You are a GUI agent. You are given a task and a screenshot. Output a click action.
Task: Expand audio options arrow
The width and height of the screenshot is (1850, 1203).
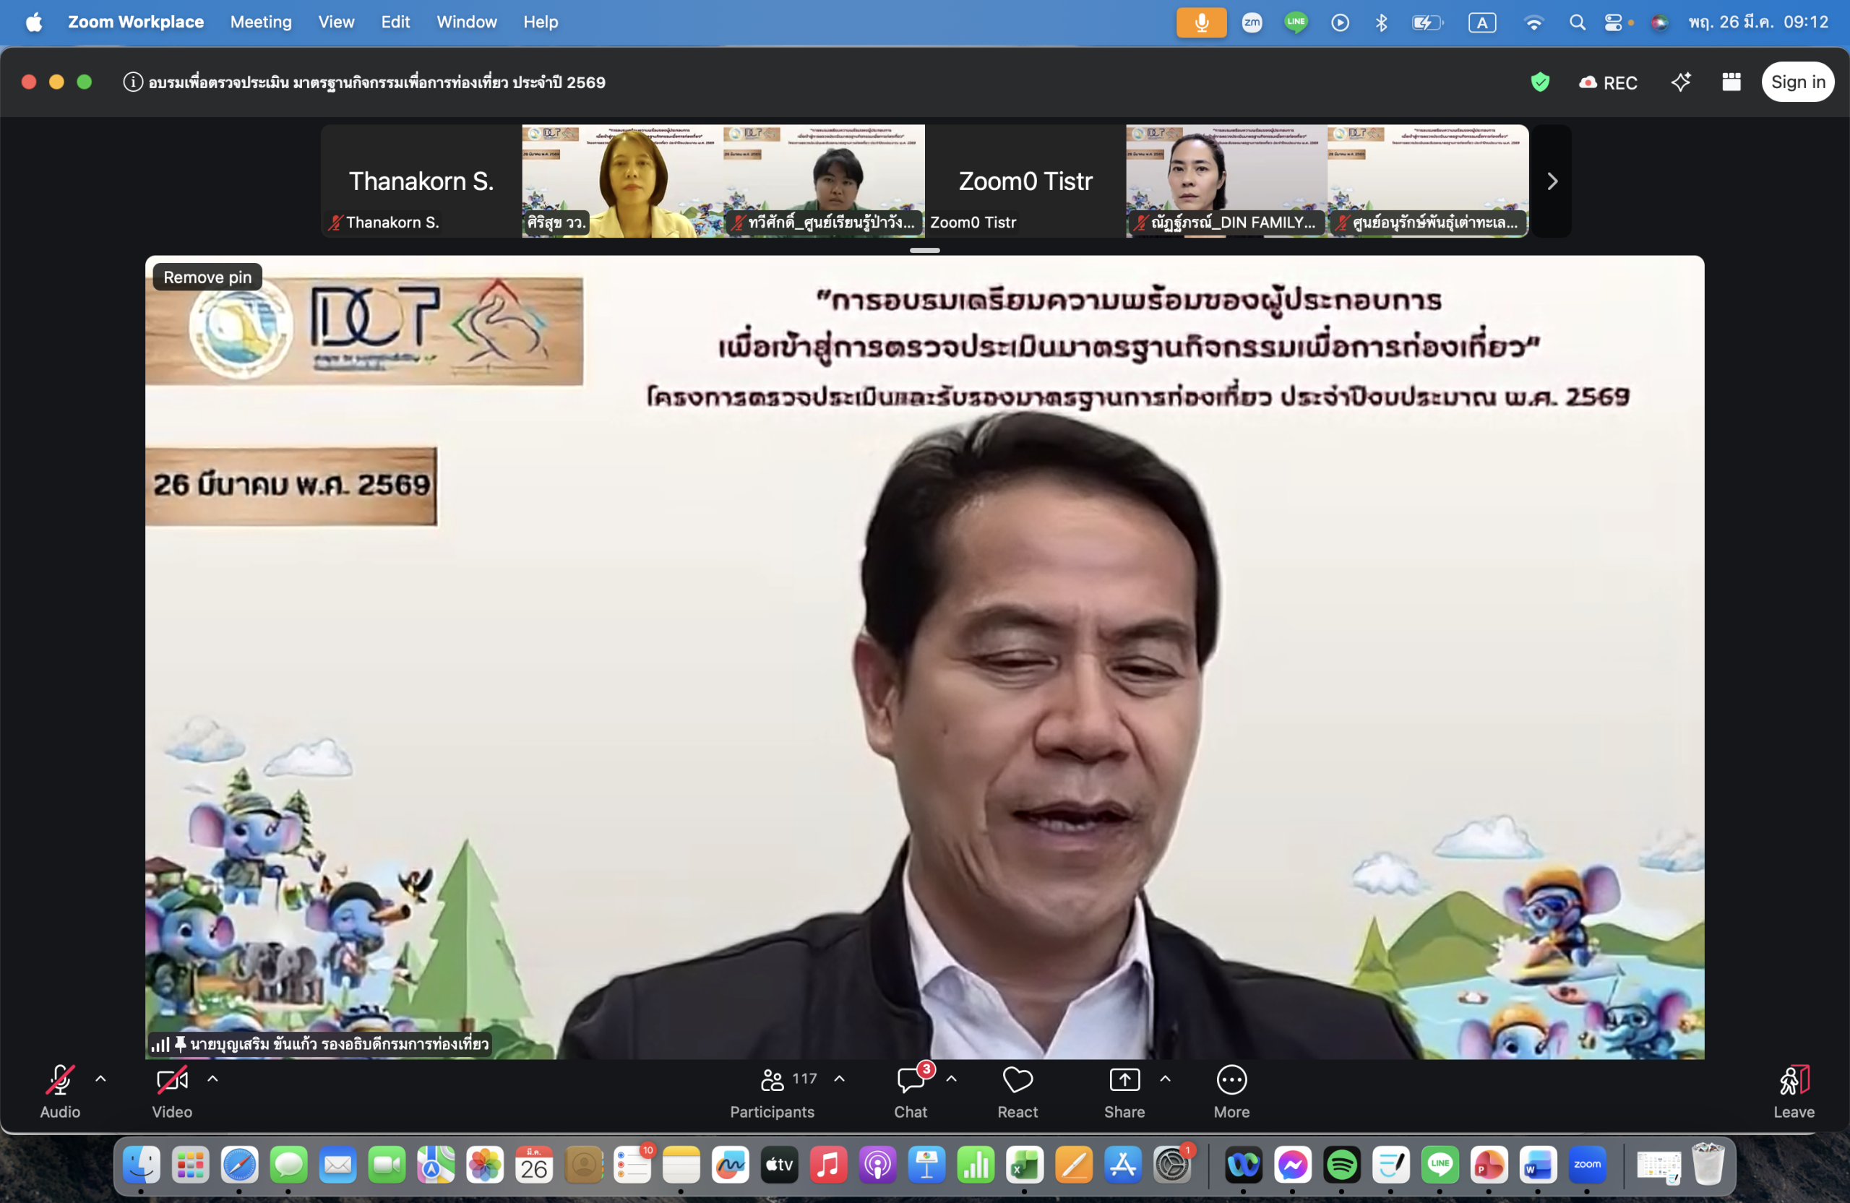(x=100, y=1079)
